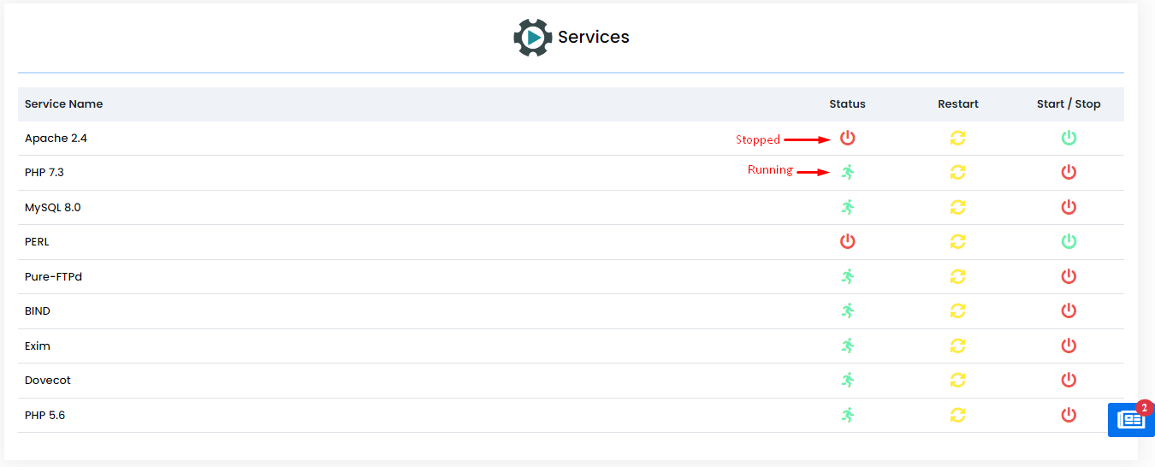Click the Service Name column header
1155x467 pixels.
63,103
